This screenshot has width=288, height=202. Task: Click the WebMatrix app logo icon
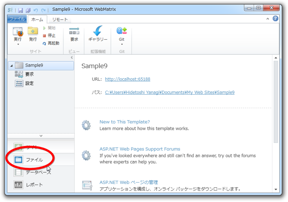pyautogui.click(x=10, y=10)
